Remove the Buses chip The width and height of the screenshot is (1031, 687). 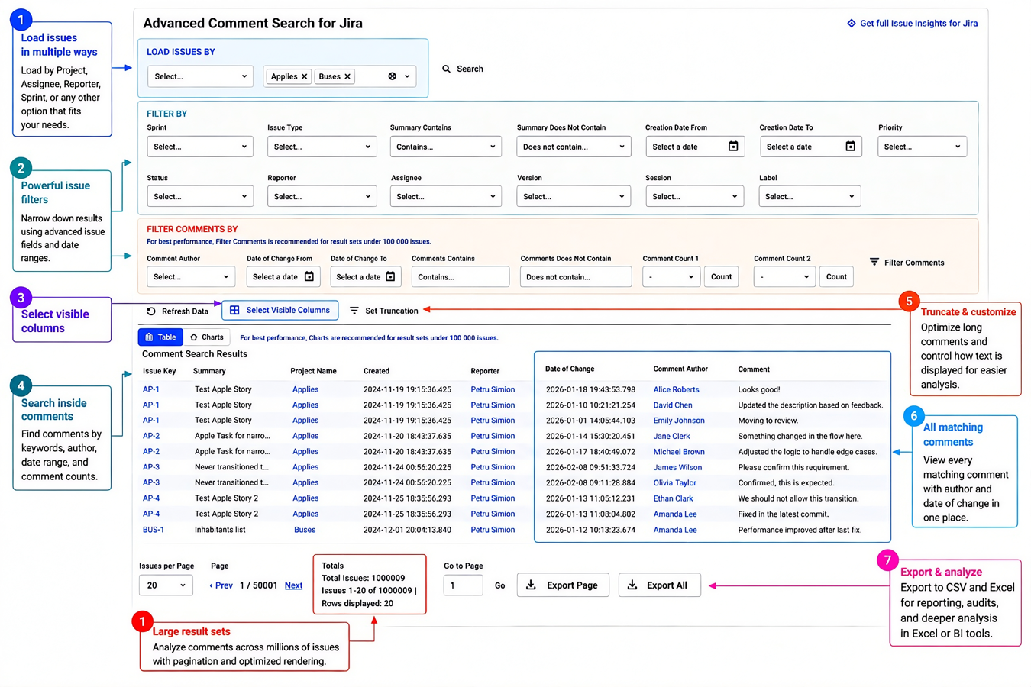pos(347,76)
